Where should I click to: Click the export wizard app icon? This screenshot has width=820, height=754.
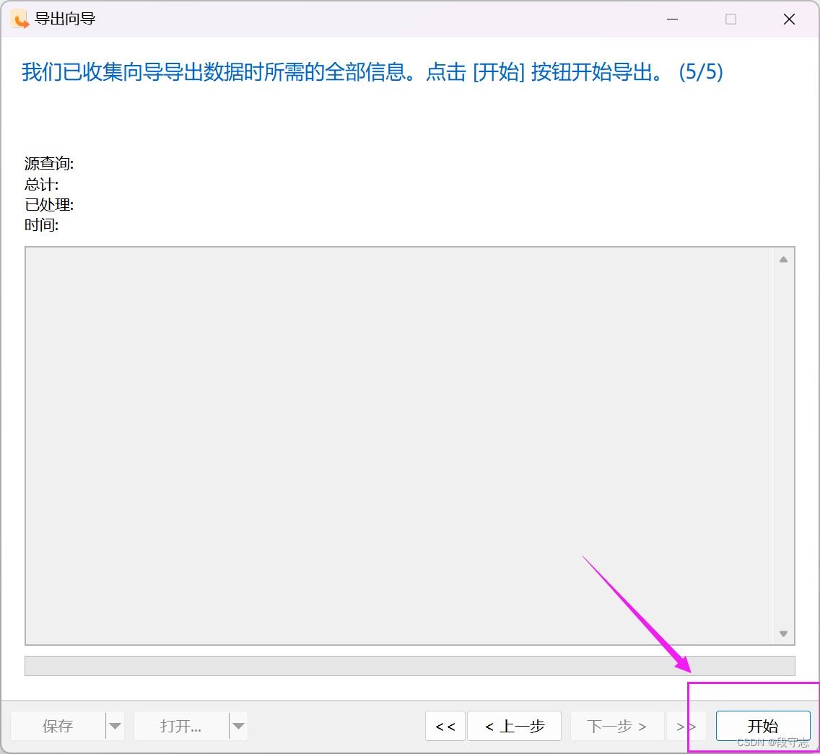click(20, 19)
